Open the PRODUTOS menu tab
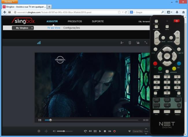This screenshot has width=188, height=137. 75,21
